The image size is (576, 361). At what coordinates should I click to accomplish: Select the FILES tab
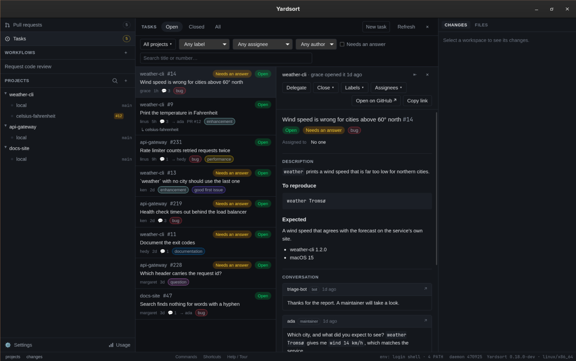481,25
